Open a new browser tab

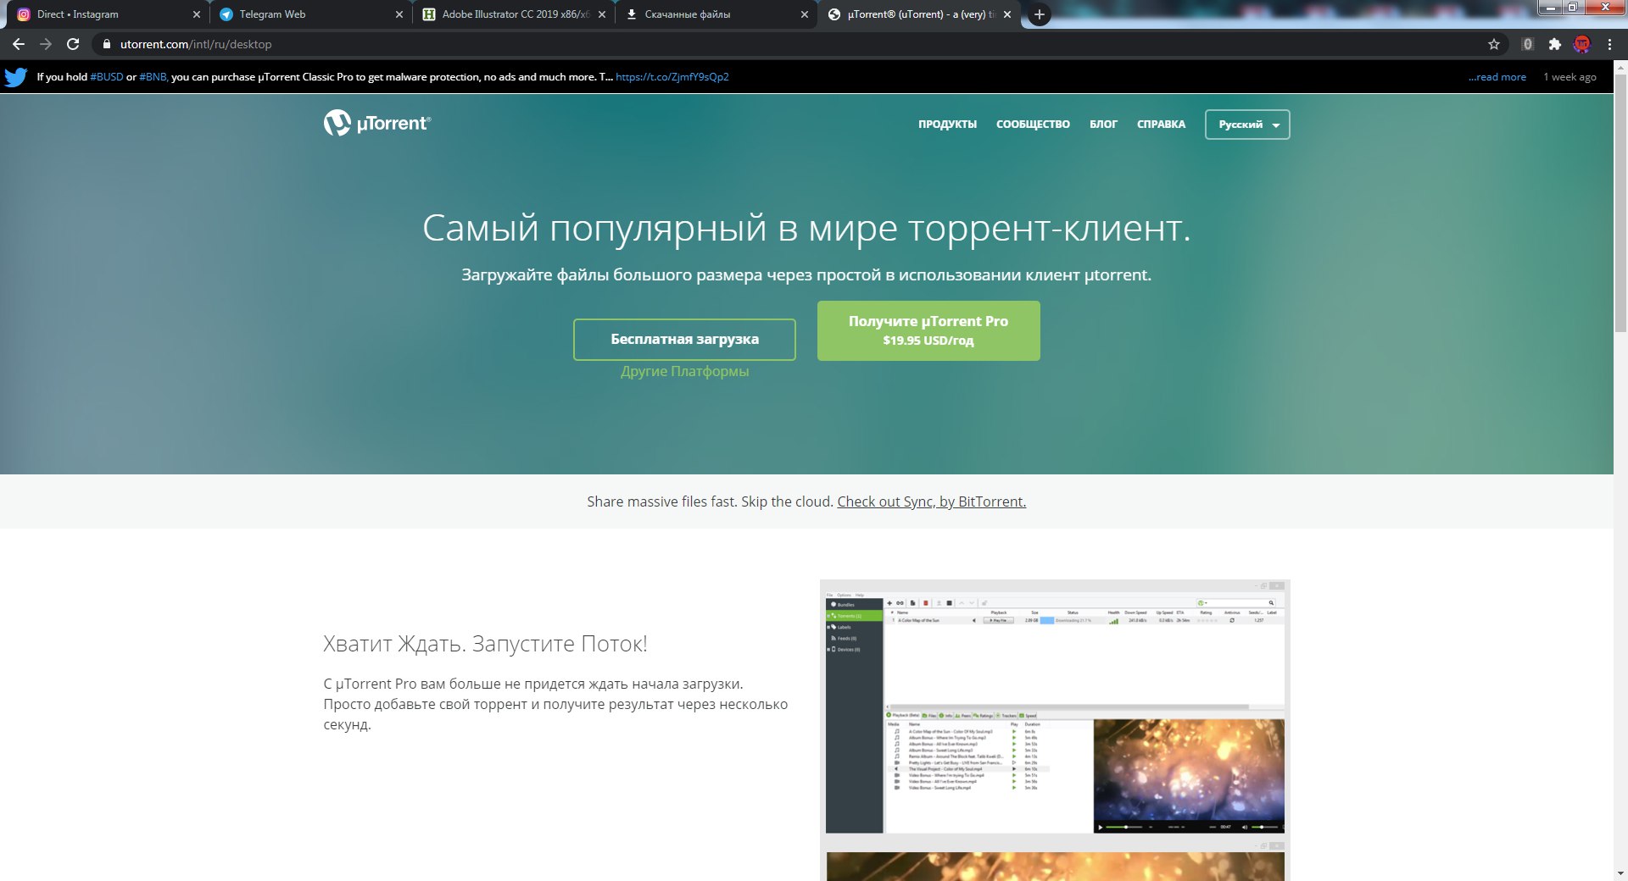[1039, 14]
